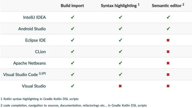Click Android Studio Semantic editor checkmark
The image size is (192, 108).
[x=168, y=29]
